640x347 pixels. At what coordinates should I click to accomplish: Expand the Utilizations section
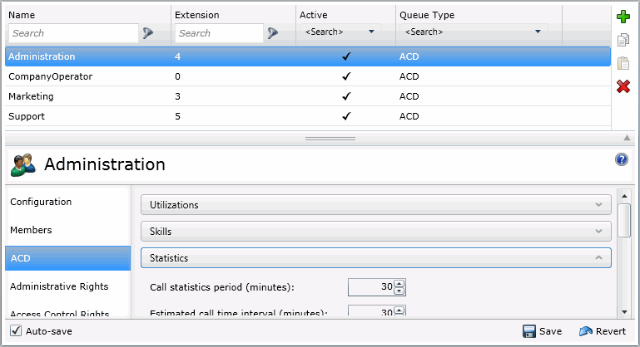[376, 204]
